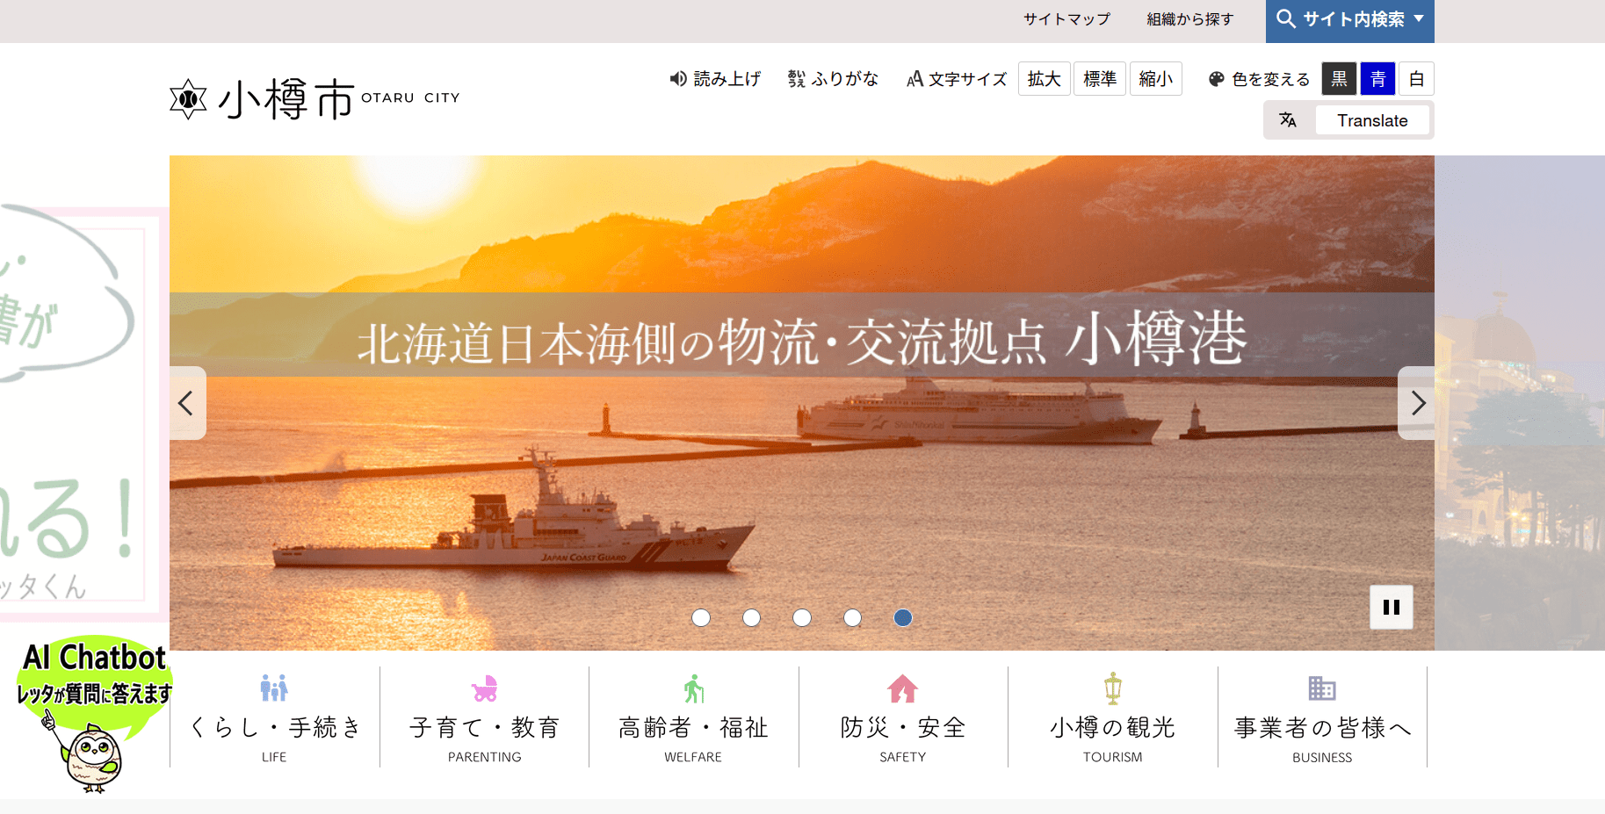The image size is (1605, 814).
Task: Select the fifth slide indicator dot
Action: coord(903,618)
